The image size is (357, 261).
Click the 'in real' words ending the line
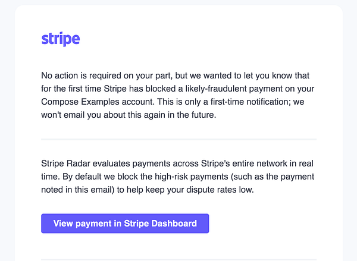[303, 163]
